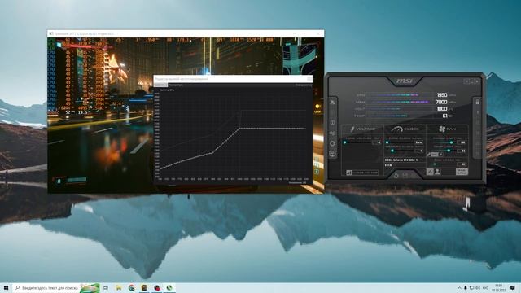
Task: Click the 7000 MHz memory clock readout
Action: coord(441,102)
